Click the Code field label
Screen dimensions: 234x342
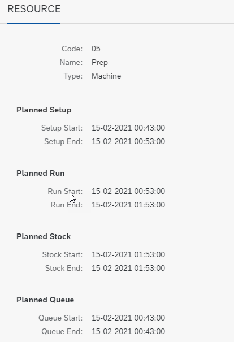pos(72,49)
